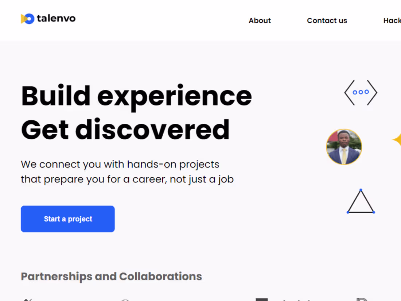Image resolution: width=401 pixels, height=301 pixels.
Task: Open the Hackathon nav item
Action: click(392, 20)
